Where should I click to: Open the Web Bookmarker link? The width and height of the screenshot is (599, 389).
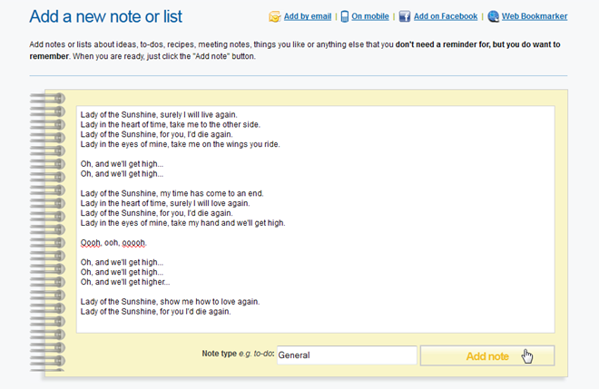tap(535, 16)
